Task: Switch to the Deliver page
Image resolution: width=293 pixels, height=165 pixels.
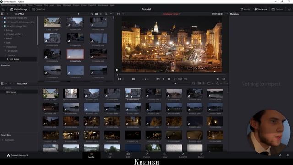Action: [201, 155]
